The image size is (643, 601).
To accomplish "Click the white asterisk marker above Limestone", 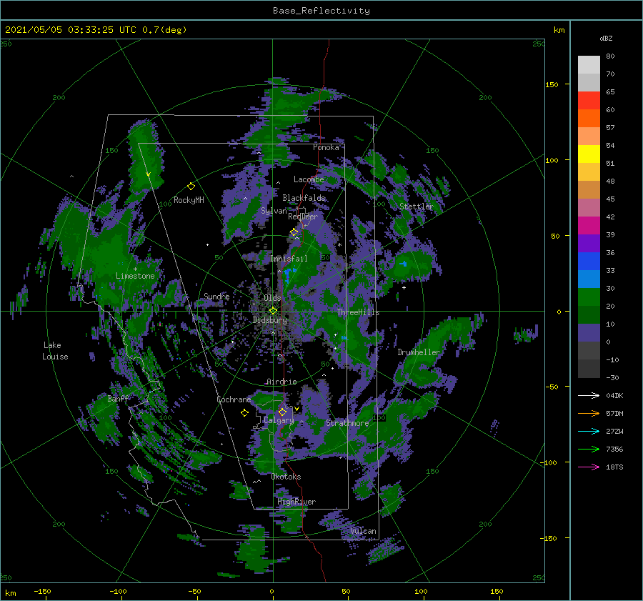I will [135, 269].
